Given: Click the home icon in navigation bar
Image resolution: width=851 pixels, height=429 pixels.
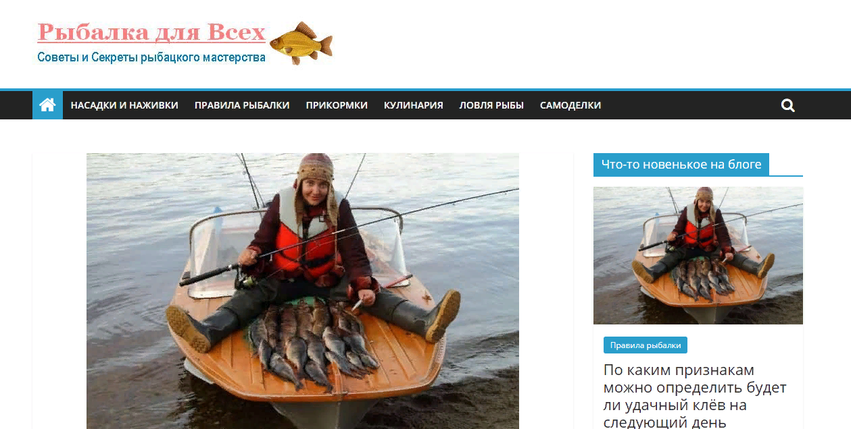Looking at the screenshot, I should click(47, 105).
